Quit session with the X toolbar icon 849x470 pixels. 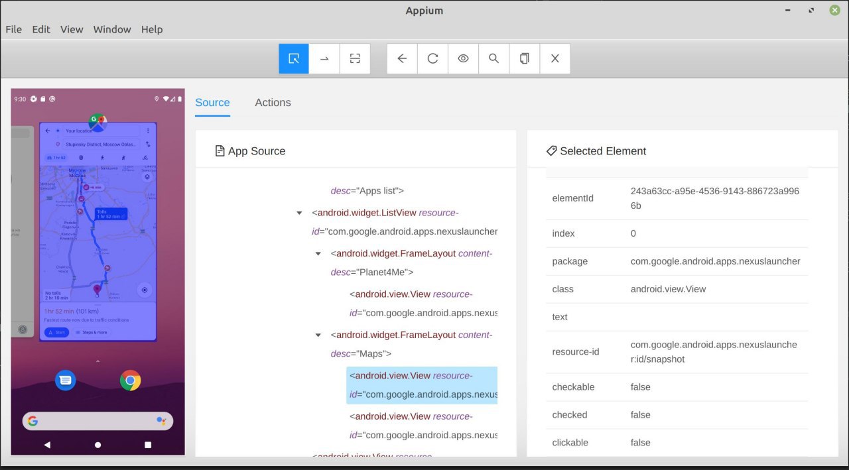(x=555, y=58)
